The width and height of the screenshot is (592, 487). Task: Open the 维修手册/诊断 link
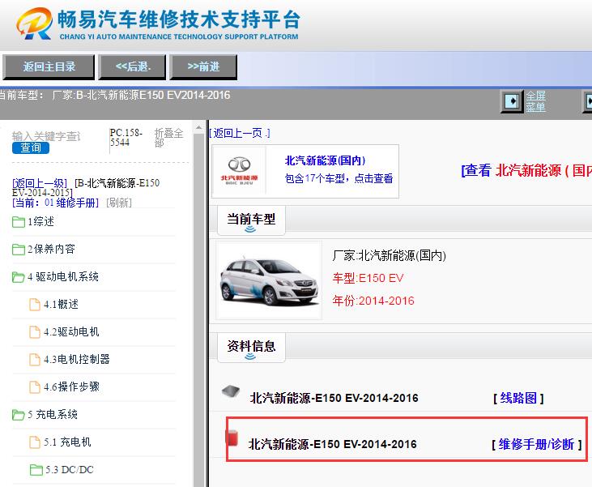pyautogui.click(x=536, y=444)
